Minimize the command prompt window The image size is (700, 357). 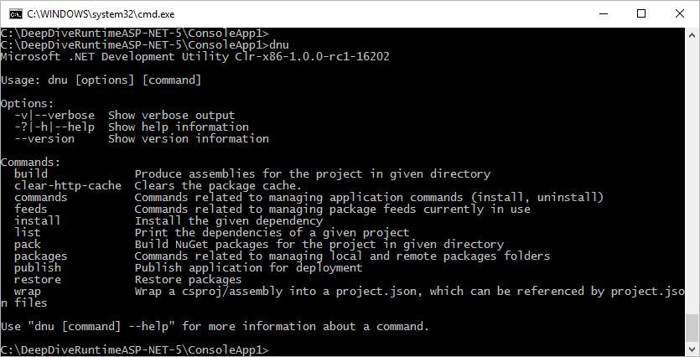coord(603,13)
